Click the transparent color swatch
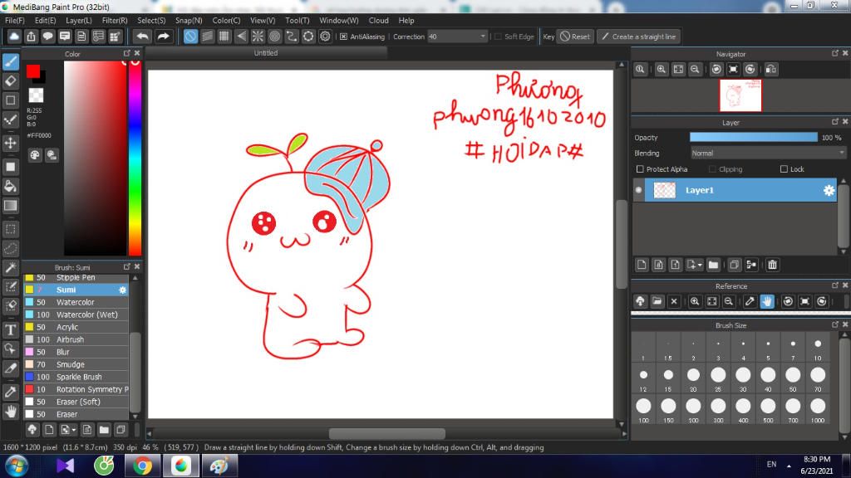 coord(36,95)
